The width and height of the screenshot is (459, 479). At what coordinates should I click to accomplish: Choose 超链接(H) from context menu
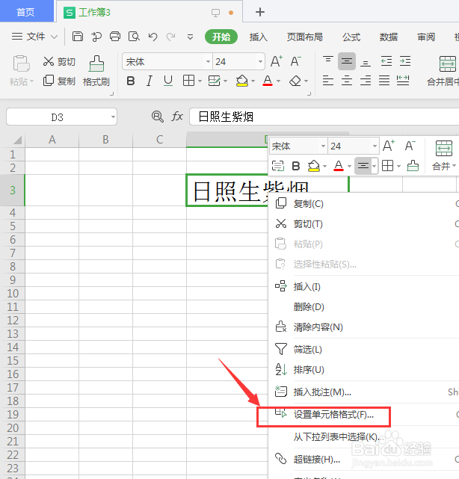pyautogui.click(x=363, y=459)
